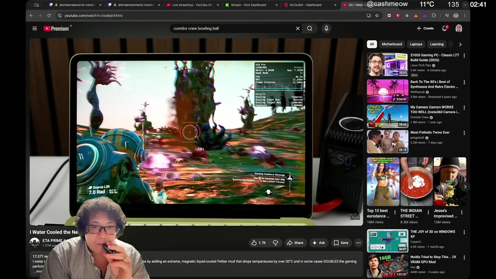Reload the YouTube page
Image resolution: width=496 pixels, height=279 pixels.
click(x=49, y=15)
